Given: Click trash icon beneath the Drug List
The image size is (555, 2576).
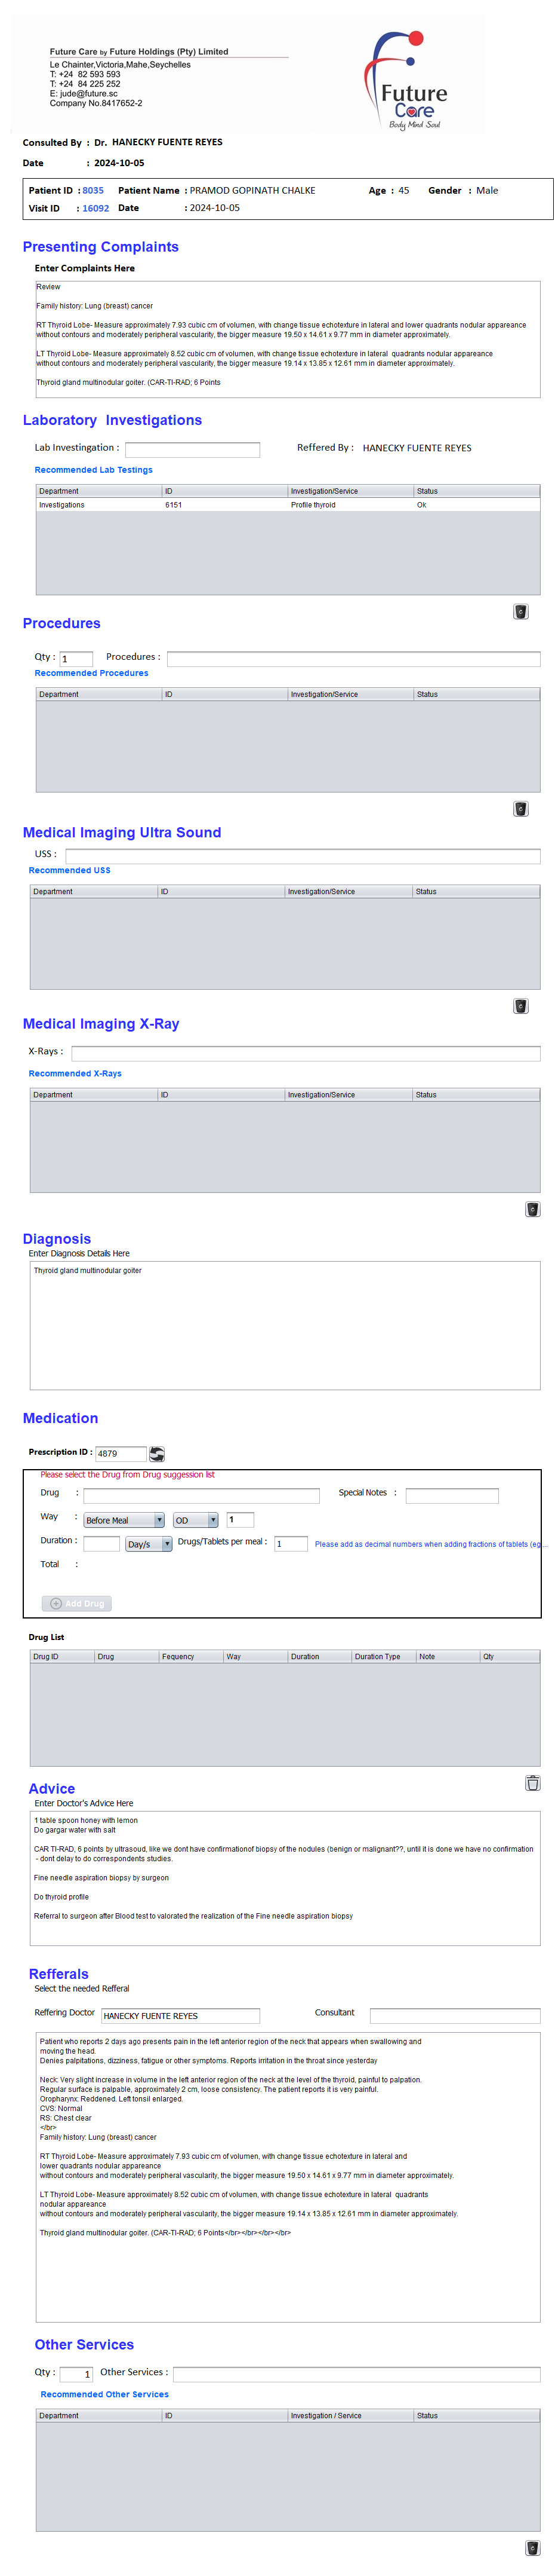Looking at the screenshot, I should point(532,1782).
